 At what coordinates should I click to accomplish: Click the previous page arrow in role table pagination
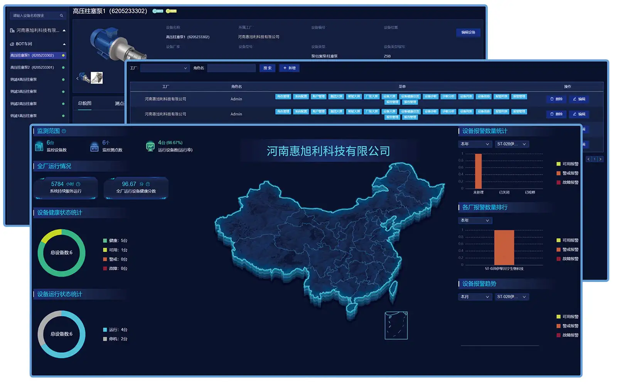point(588,159)
